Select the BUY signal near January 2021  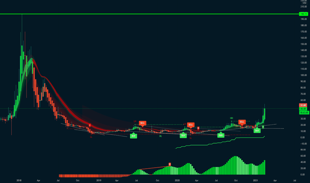[x=257, y=130]
